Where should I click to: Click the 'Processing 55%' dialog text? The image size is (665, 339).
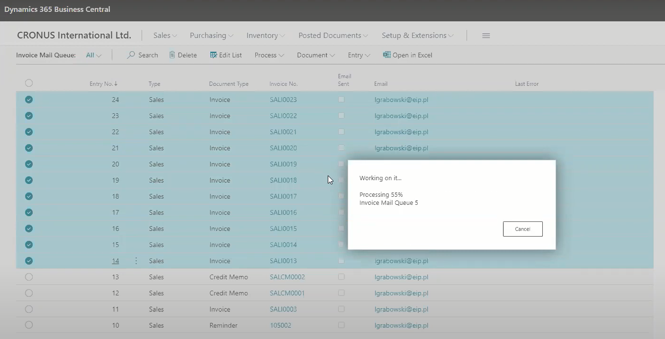coord(381,195)
